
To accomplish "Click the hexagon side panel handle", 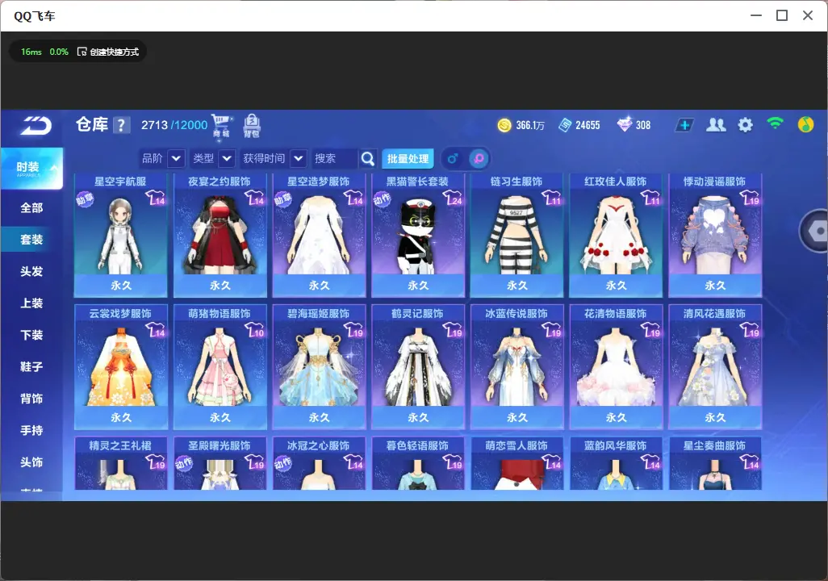I will [x=815, y=231].
